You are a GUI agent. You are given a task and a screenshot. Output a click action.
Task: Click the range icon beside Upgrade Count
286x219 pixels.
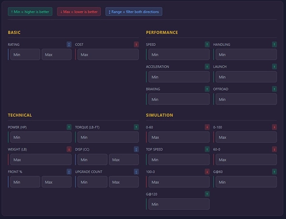click(x=136, y=172)
